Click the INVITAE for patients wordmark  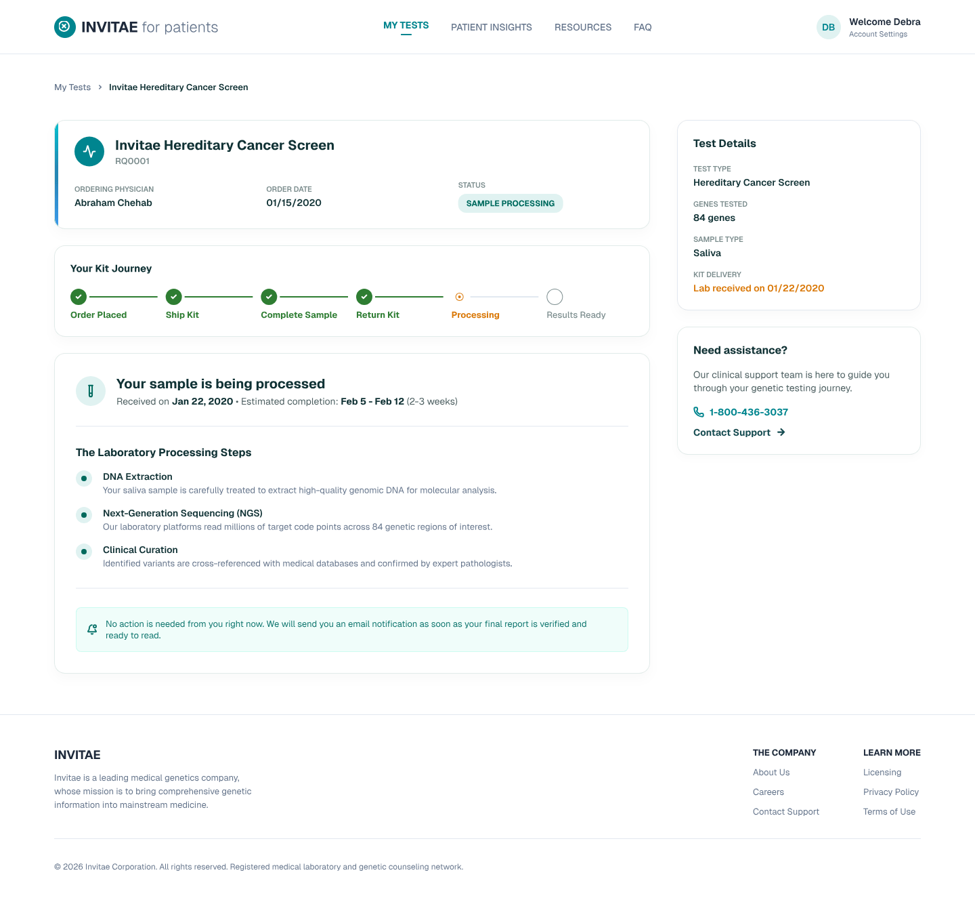click(150, 27)
